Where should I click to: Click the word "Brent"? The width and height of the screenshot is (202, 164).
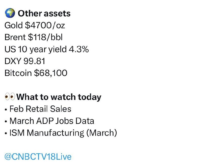pos(15,37)
